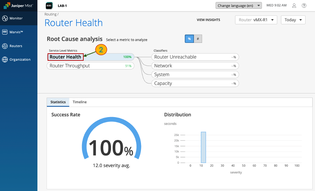
Task: Expand the Router vMX-R1 selector
Action: click(x=256, y=20)
